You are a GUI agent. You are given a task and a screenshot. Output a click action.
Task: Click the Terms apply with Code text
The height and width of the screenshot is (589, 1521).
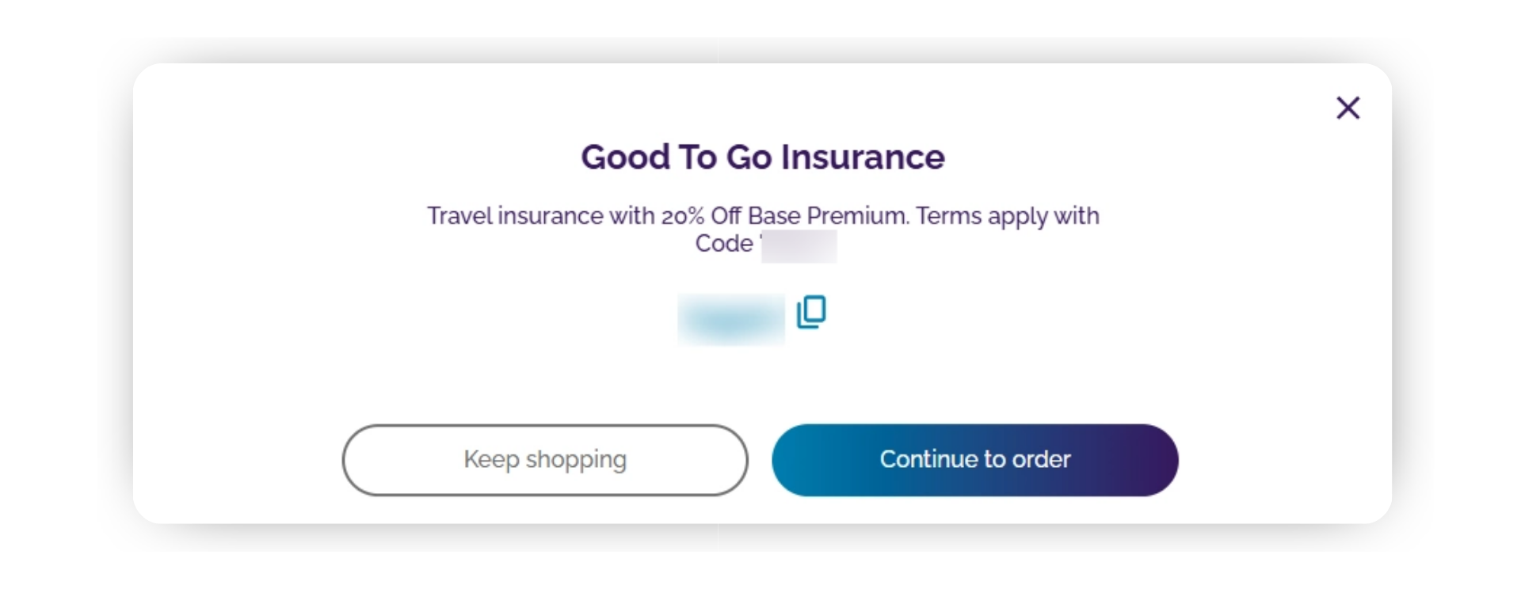1006,216
